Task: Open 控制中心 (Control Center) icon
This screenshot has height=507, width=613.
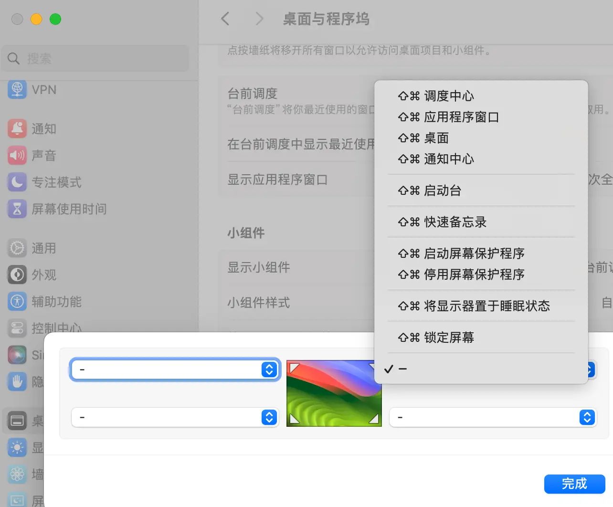Action: [x=17, y=328]
